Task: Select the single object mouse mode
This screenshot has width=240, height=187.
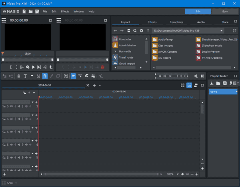Action: pyautogui.click(x=73, y=76)
